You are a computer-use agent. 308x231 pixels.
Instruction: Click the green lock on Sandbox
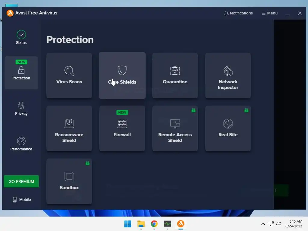(x=88, y=163)
